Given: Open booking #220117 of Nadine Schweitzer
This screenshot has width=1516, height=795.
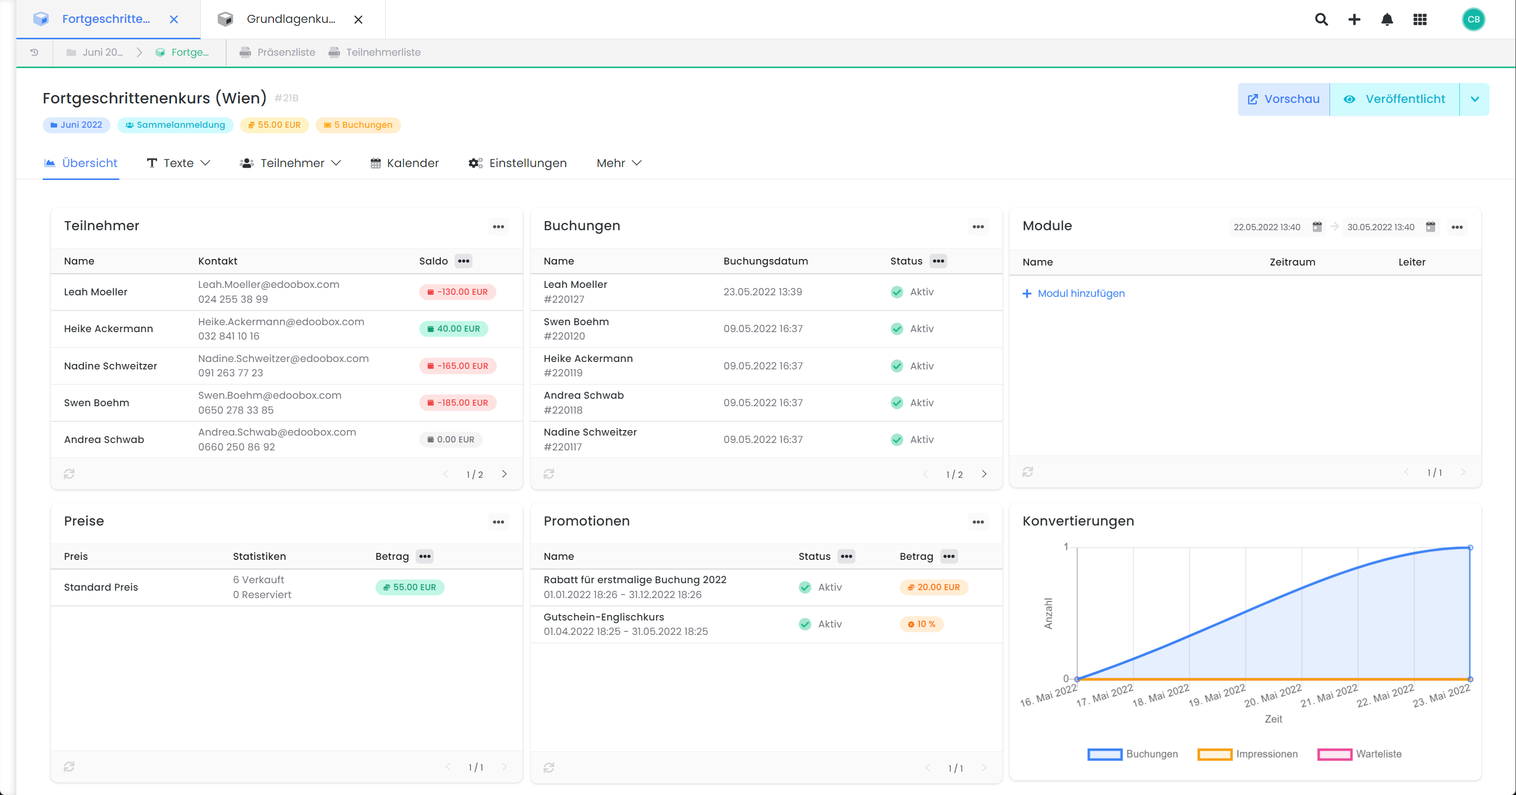Looking at the screenshot, I should 766,440.
